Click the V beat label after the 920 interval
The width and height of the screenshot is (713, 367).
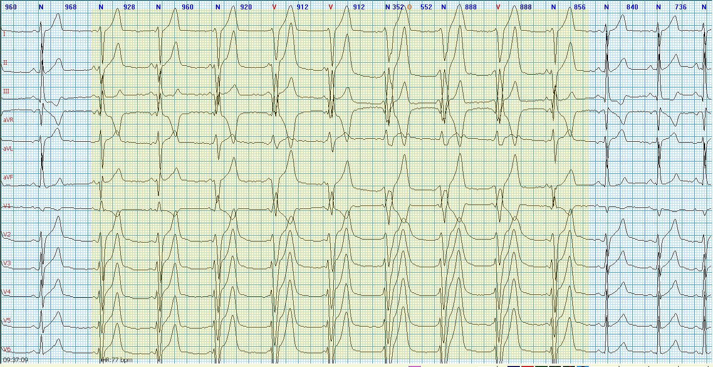coord(274,7)
